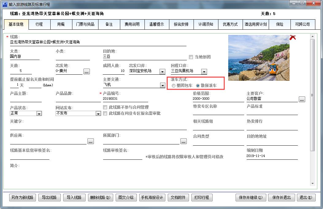Screen dimensions: 323x209
Task: Open 门票与货品 tab
Action: pyautogui.click(x=85, y=24)
